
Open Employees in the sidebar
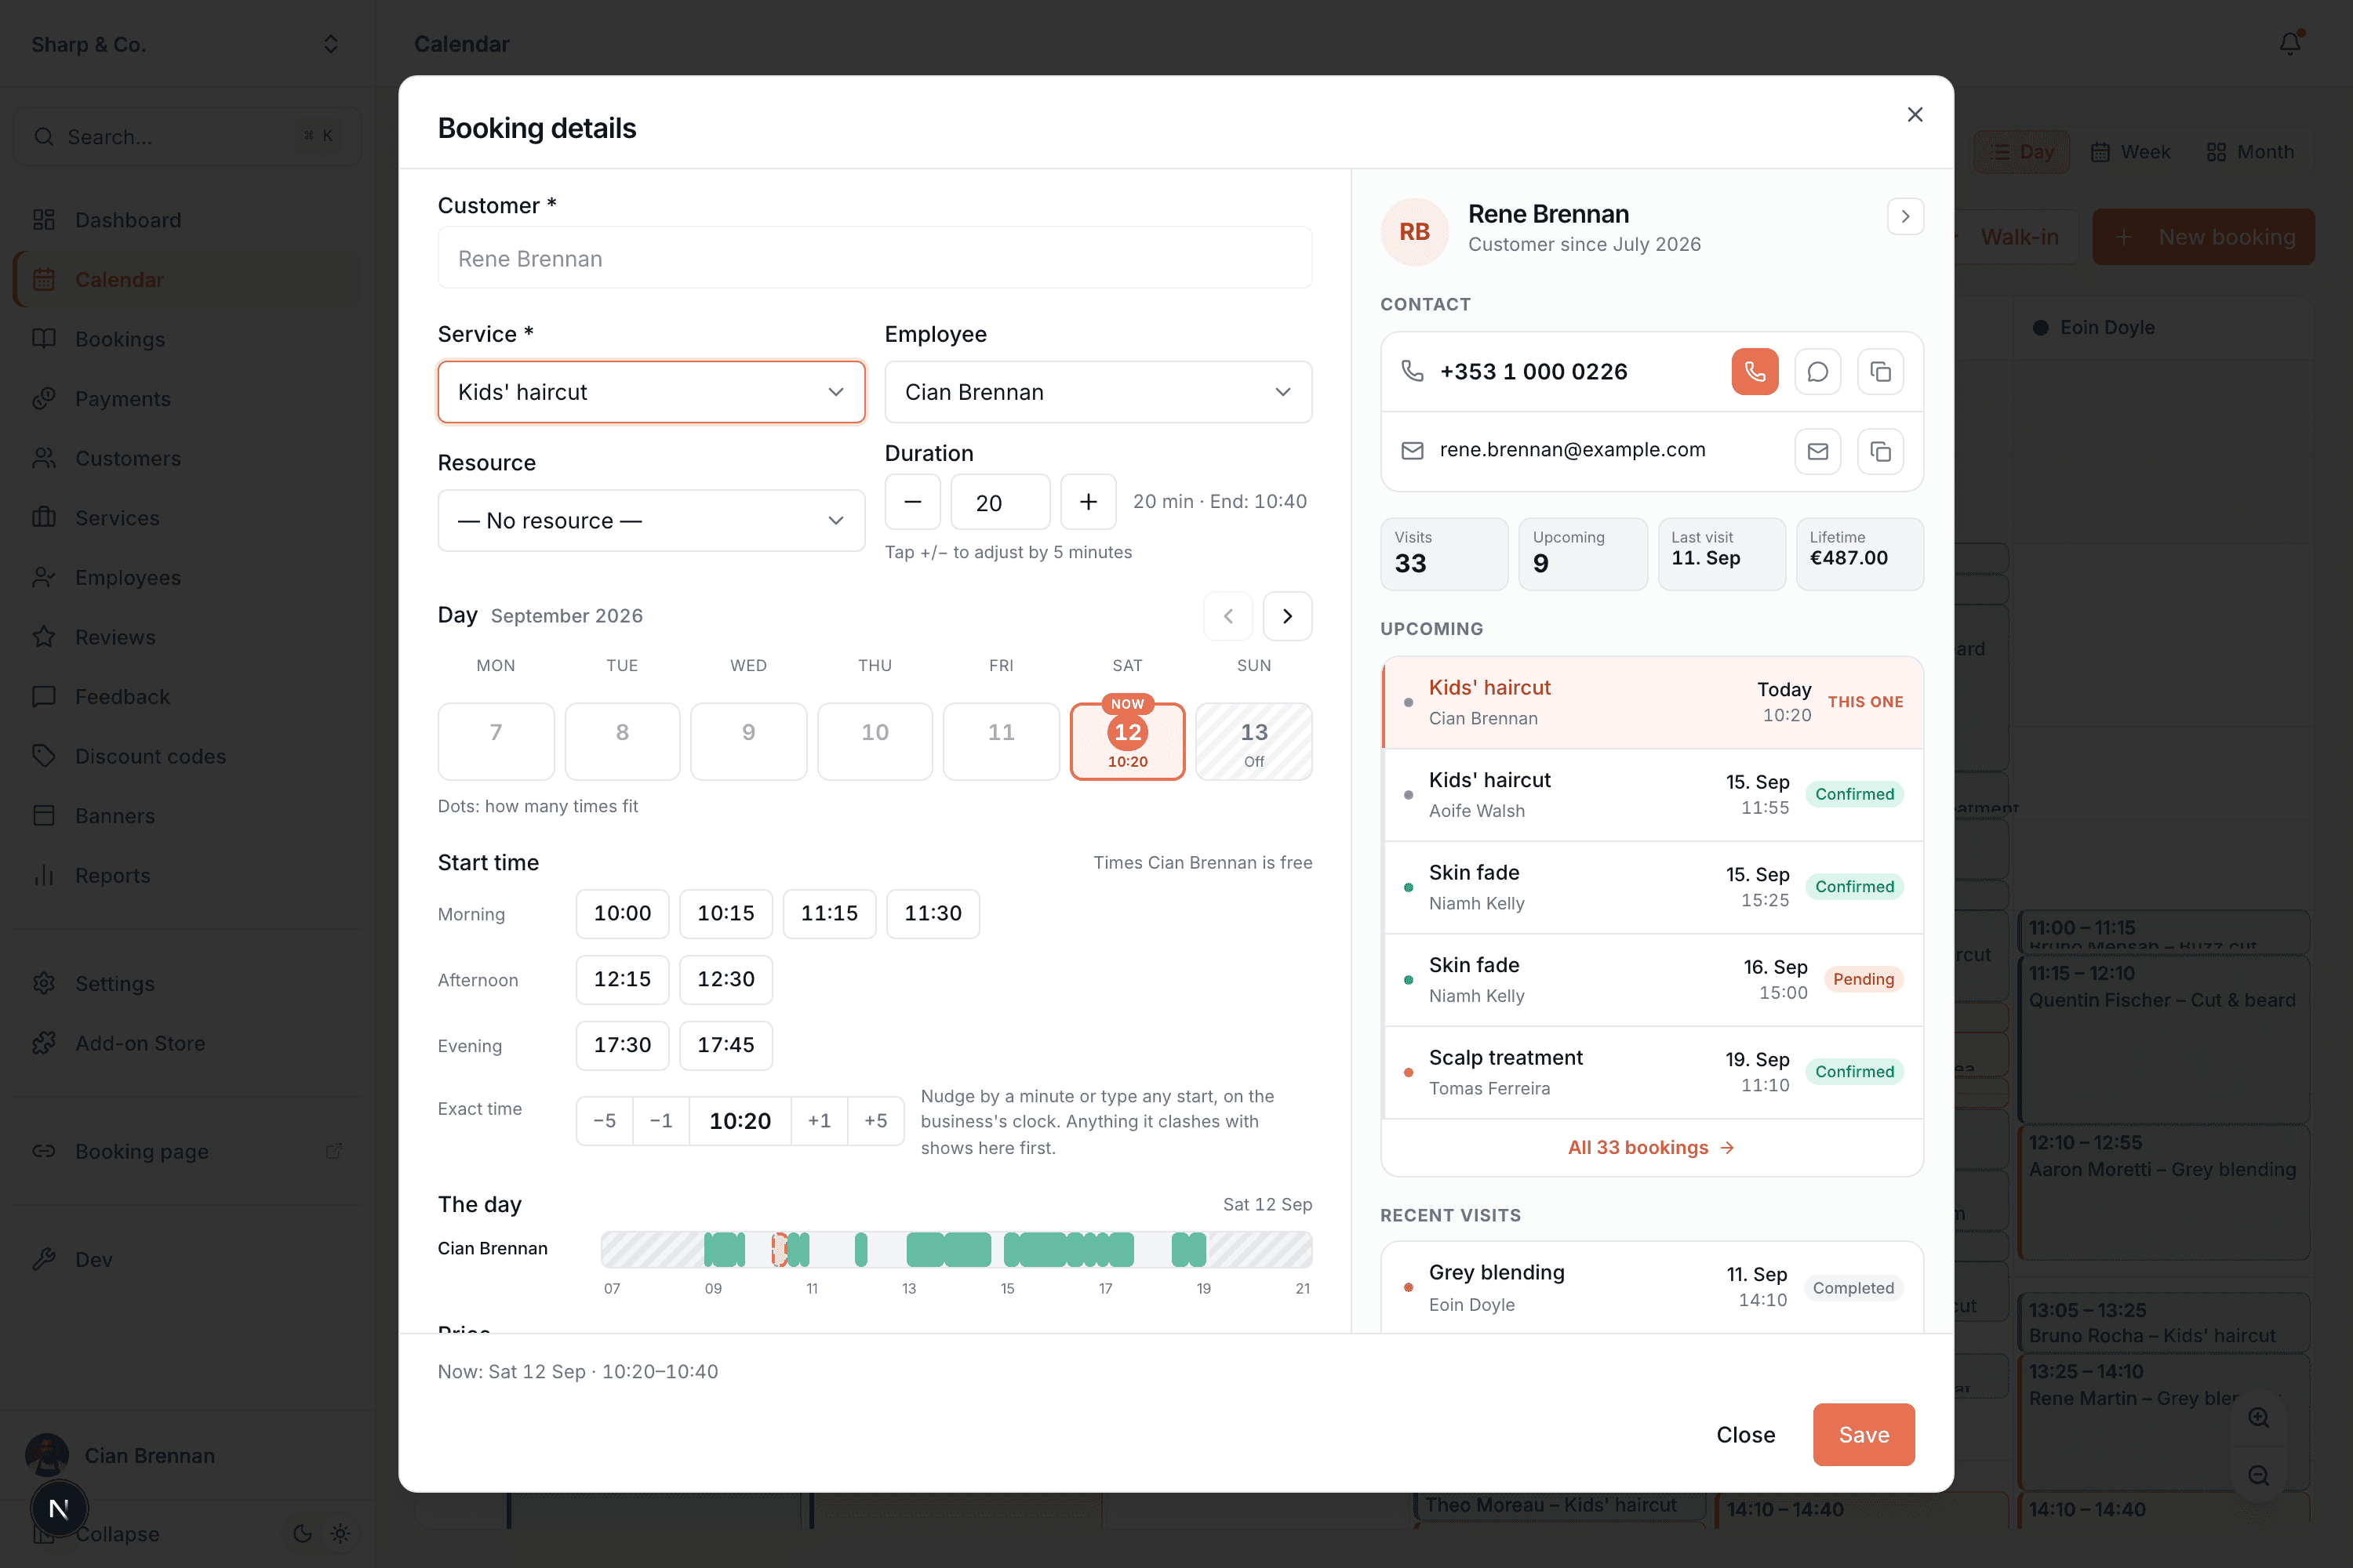click(x=187, y=577)
